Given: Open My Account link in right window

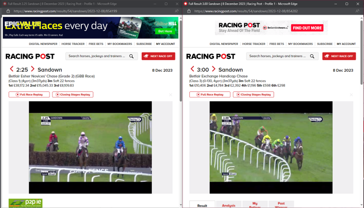Looking at the screenshot, I should (x=346, y=44).
